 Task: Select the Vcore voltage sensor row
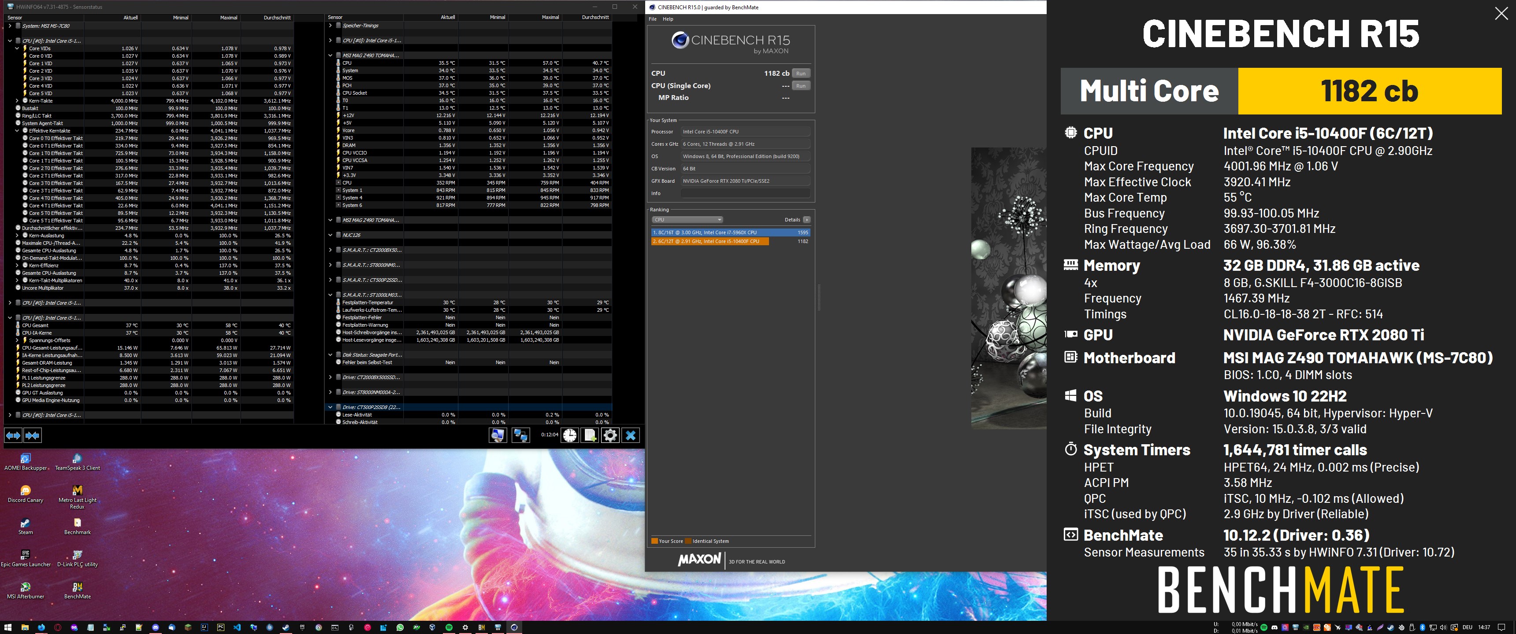(473, 131)
